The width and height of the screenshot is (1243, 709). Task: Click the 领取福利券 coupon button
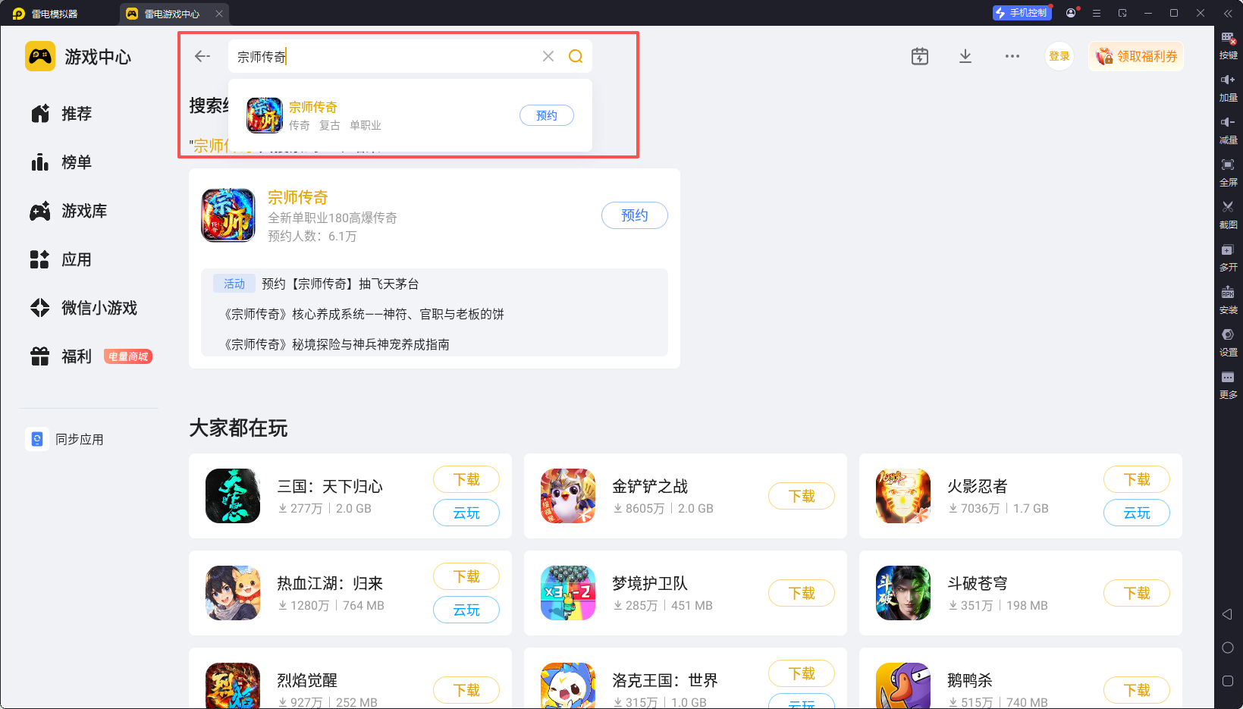[1136, 56]
